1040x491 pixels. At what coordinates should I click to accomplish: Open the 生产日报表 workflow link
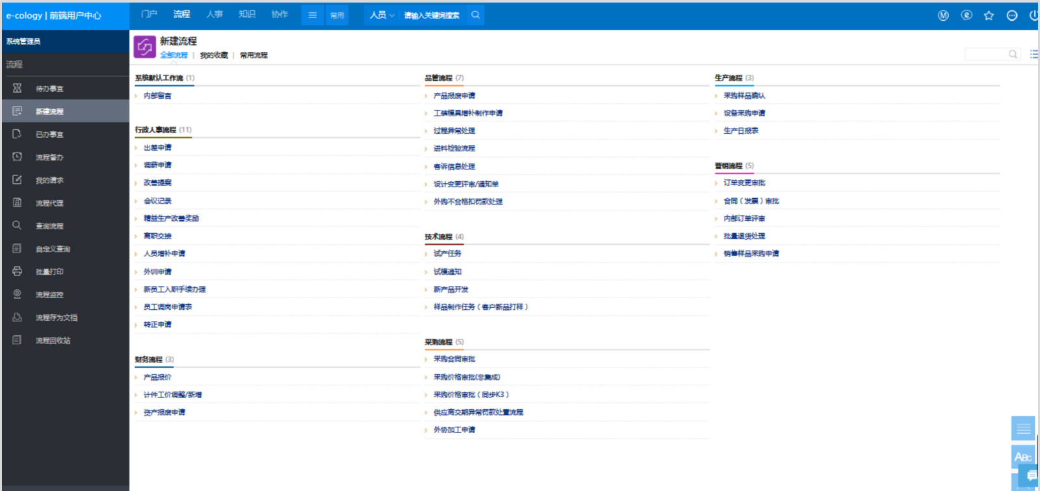point(741,131)
